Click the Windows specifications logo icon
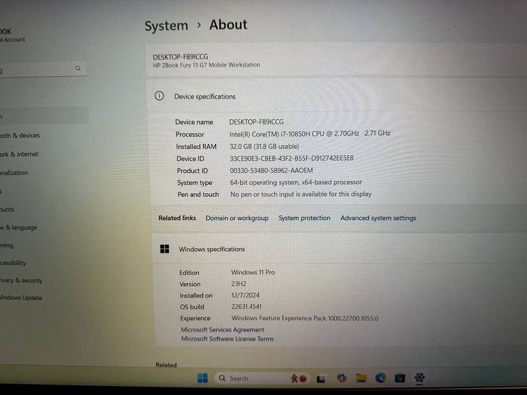 click(165, 249)
